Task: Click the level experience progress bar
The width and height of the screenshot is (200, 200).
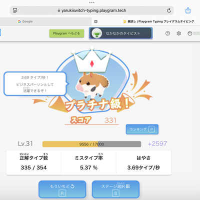Action: (91, 144)
